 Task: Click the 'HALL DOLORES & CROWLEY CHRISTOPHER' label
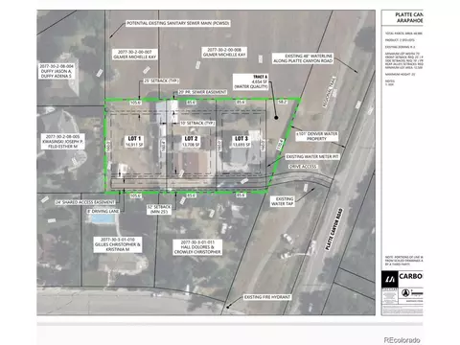[197, 247]
